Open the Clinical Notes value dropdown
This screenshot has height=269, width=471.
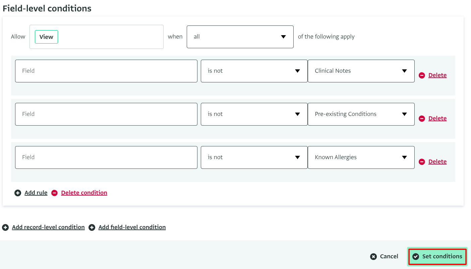[361, 71]
